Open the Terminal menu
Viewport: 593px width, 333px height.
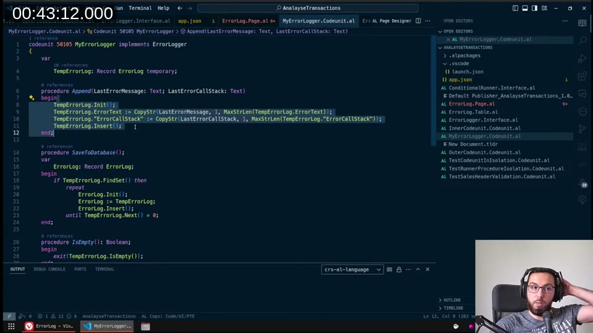click(140, 8)
